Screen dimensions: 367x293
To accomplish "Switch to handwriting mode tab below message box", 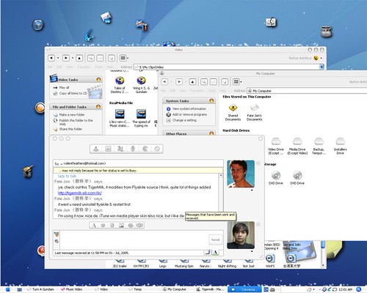I will coord(208,252).
